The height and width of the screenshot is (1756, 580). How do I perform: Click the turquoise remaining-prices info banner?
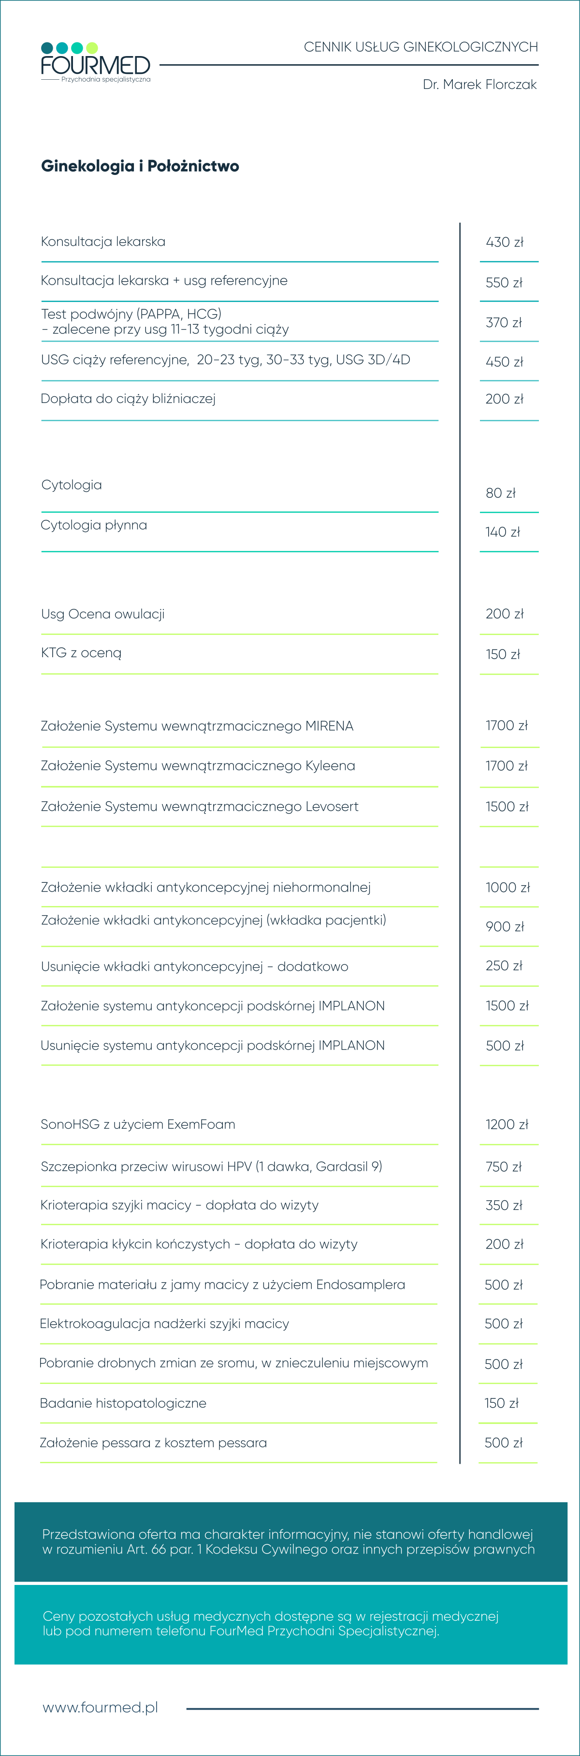(290, 1624)
